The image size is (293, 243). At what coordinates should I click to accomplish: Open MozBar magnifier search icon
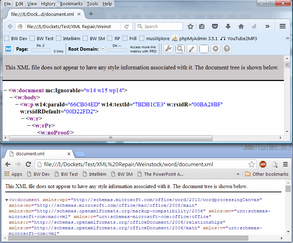tap(180, 49)
